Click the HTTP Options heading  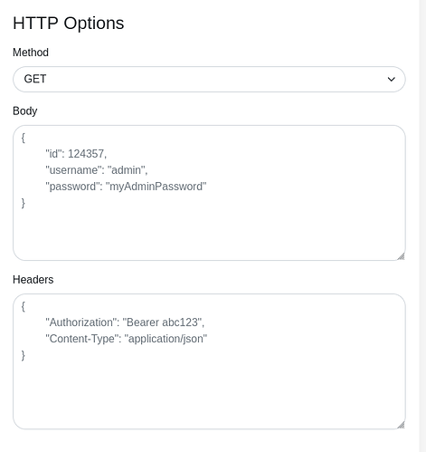pos(69,23)
